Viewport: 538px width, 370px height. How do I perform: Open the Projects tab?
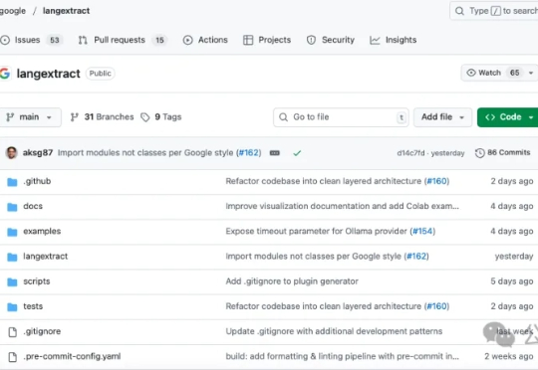point(267,40)
